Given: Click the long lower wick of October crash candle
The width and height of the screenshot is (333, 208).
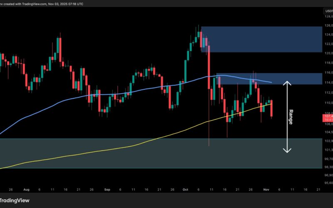Looking at the screenshot, I should point(209,133).
